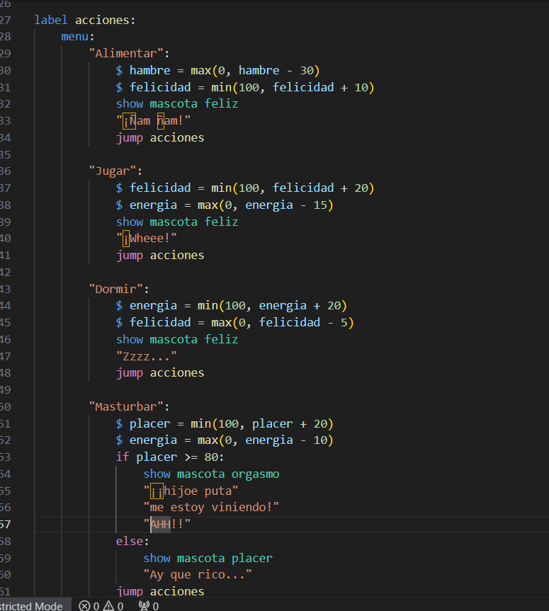The width and height of the screenshot is (549, 611).
Task: Click the "AHH!!" string on line 57
Action: (167, 525)
